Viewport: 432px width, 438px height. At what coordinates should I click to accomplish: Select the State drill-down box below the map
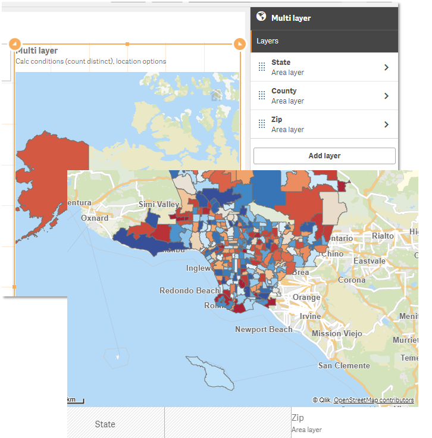coord(105,424)
